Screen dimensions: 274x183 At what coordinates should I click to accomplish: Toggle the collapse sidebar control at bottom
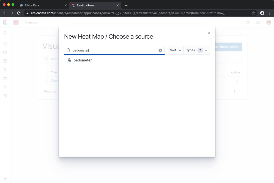[x=5, y=179]
